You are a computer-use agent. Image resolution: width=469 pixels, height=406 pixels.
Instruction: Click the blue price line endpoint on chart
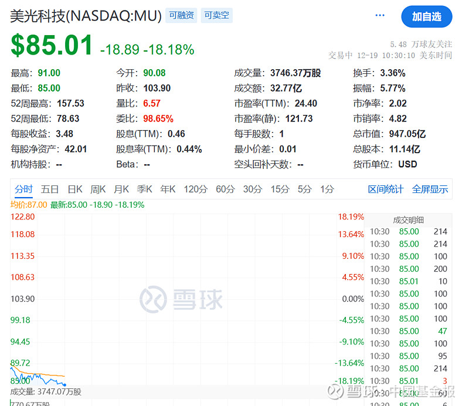click(64, 385)
